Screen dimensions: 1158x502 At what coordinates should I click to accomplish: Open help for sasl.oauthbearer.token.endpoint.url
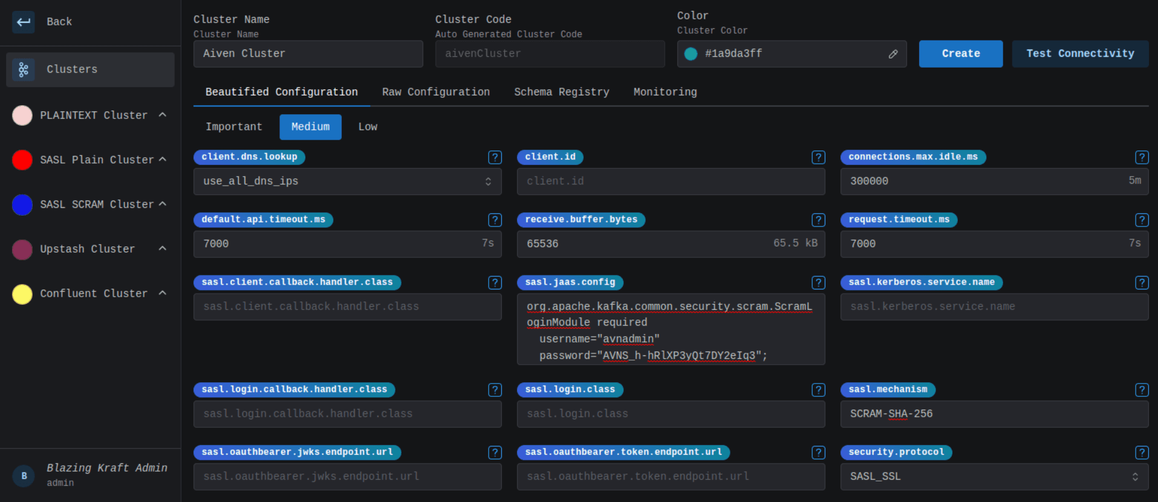coord(818,452)
